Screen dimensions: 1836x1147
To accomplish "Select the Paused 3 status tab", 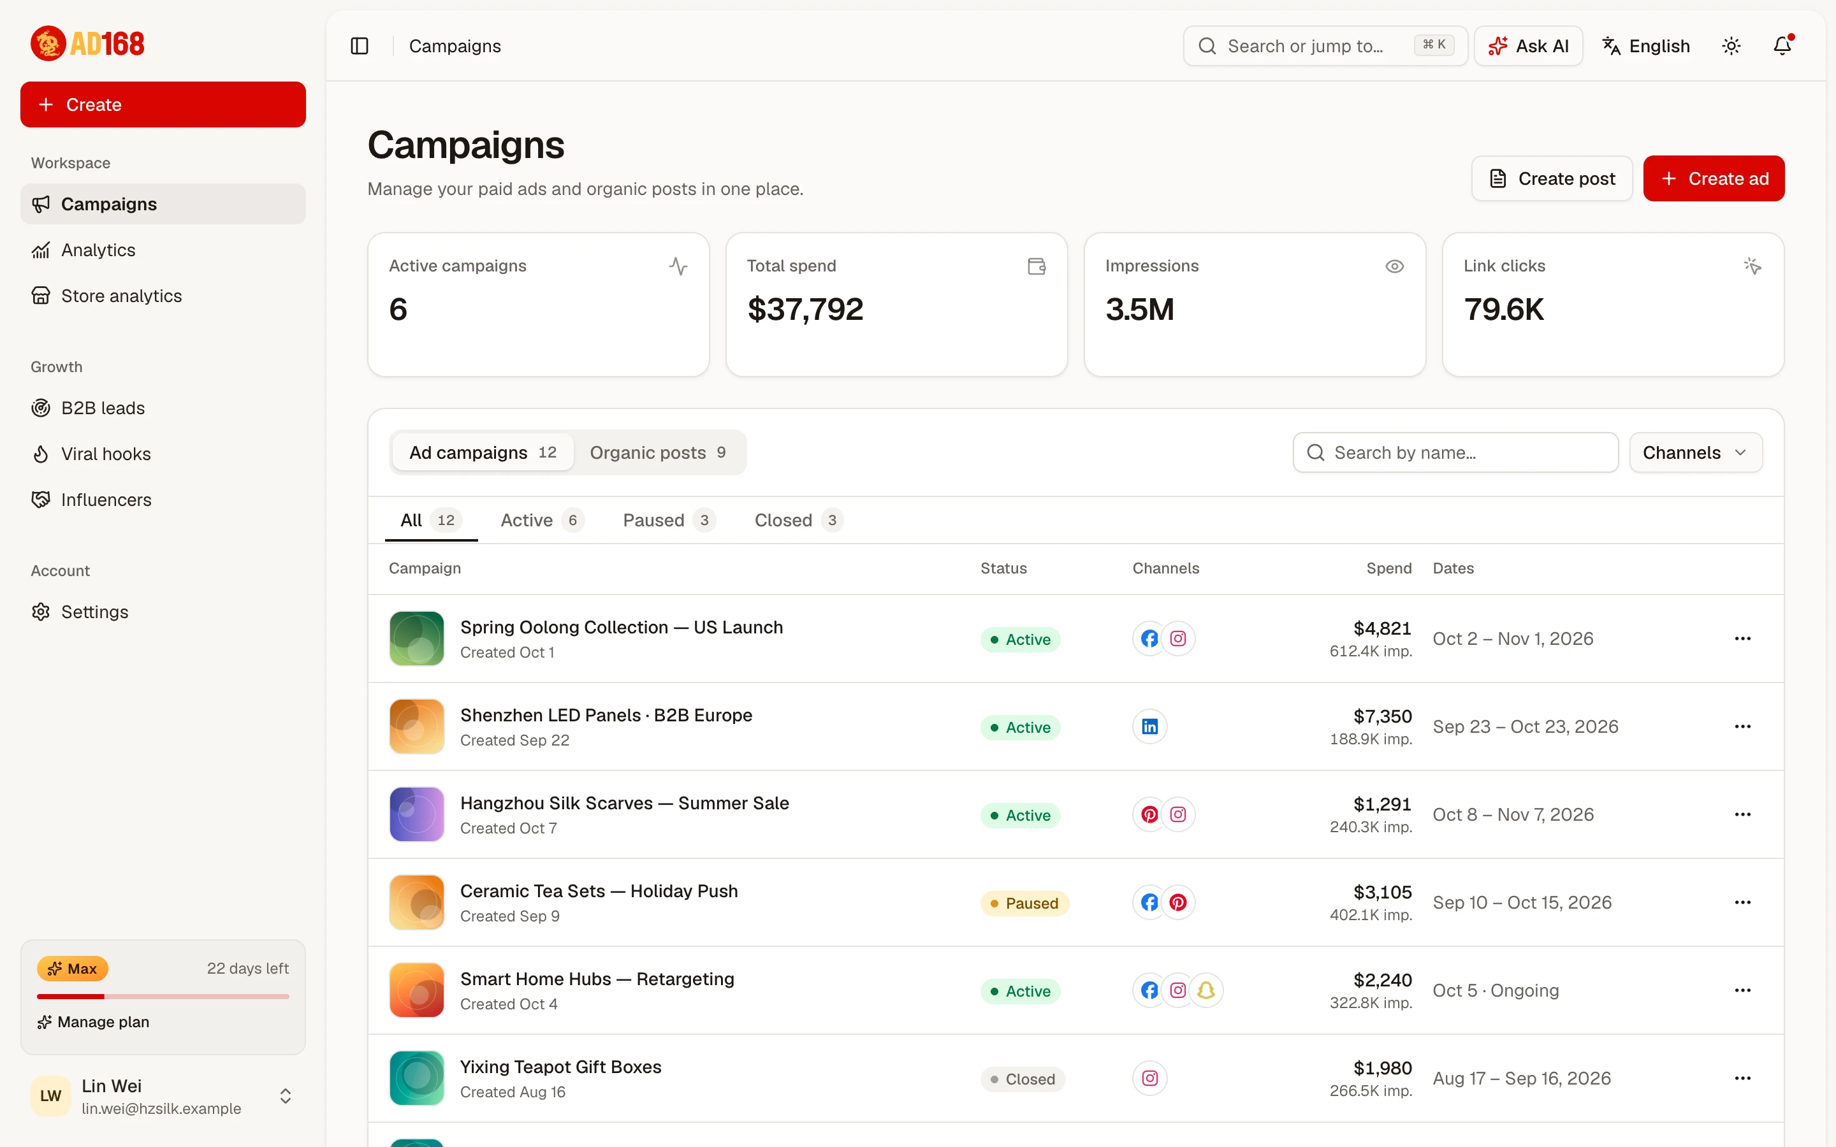I will (668, 521).
